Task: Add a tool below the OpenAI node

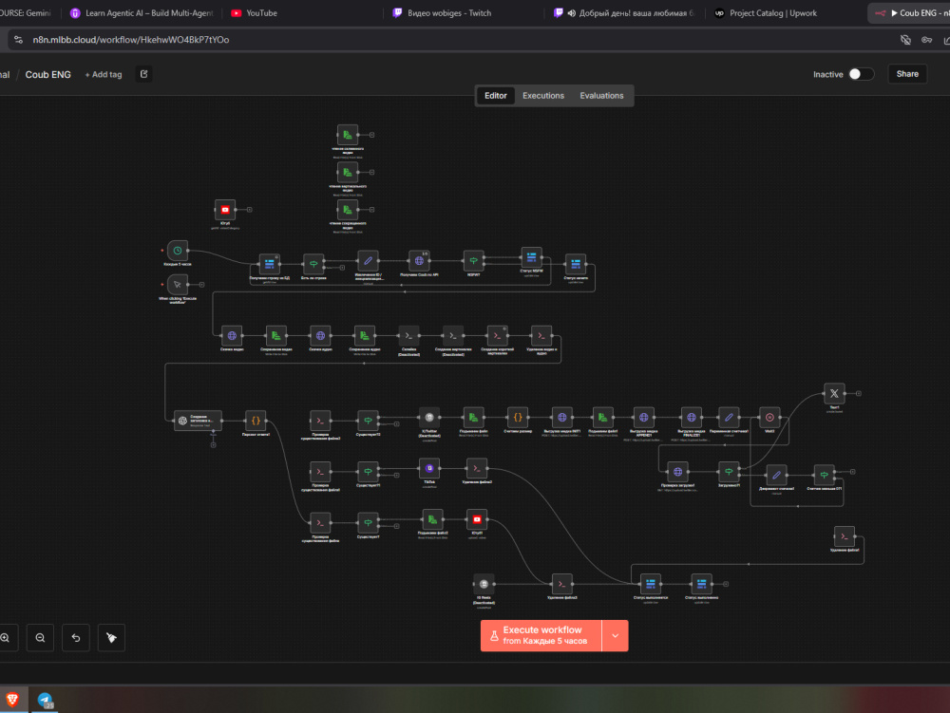Action: (x=213, y=445)
